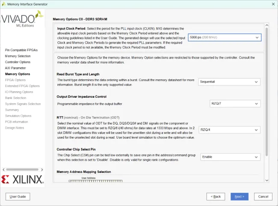
Task: Click the scroll down arrow of options panel
Action: tap(266, 180)
